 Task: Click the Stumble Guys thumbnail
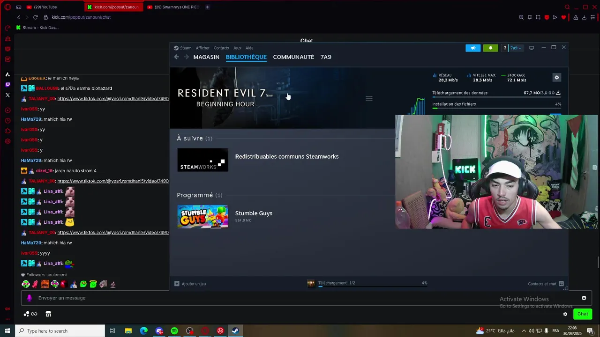(x=202, y=217)
